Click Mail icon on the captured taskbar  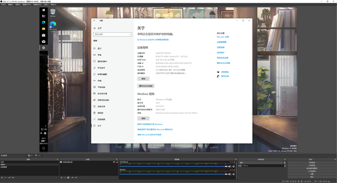44,42
